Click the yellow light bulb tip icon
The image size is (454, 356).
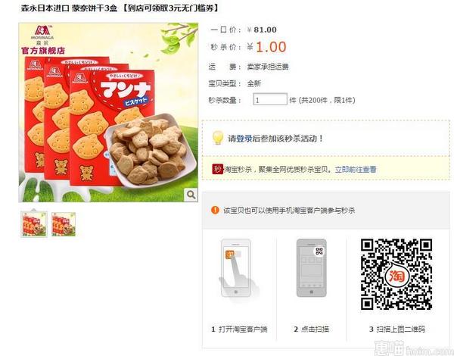click(218, 138)
